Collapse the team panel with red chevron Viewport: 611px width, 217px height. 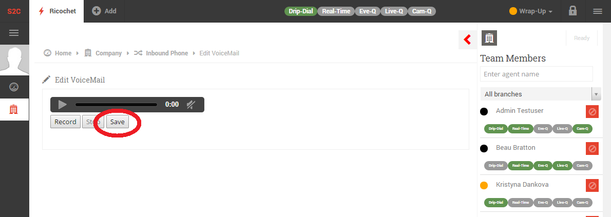[x=467, y=40]
